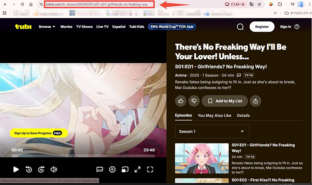Viewport: 312px width, 185px height.
Task: Open S01:E02 - First Kiss?! episode title
Action: 263,180
